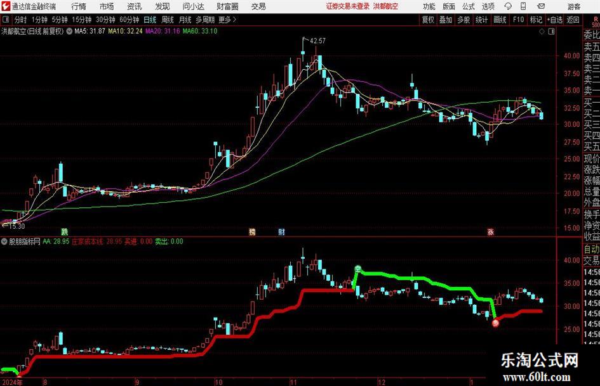Open the 发现 menu
Screen dimensions: 600x386
[x=163, y=6]
